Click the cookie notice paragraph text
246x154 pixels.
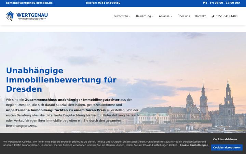point(105,143)
